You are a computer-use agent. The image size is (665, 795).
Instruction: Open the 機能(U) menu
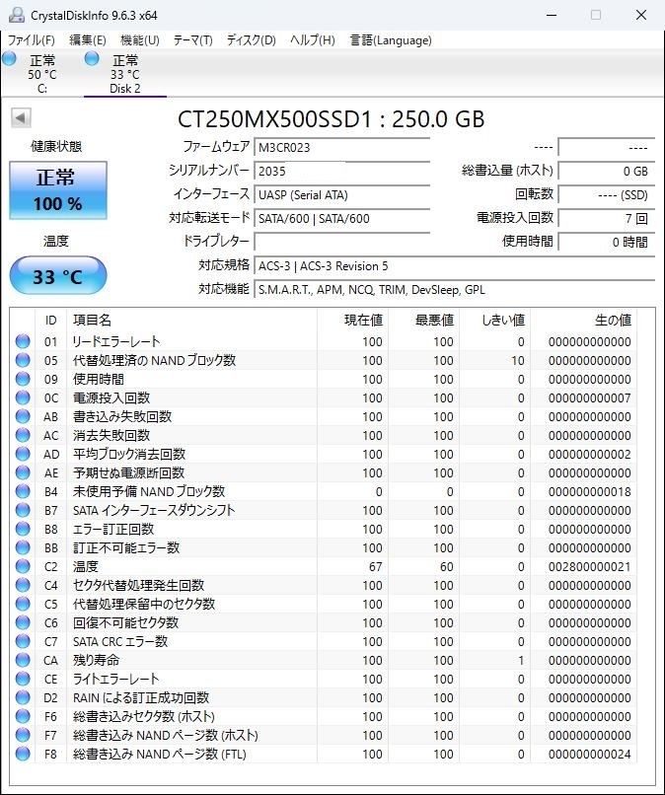(140, 40)
